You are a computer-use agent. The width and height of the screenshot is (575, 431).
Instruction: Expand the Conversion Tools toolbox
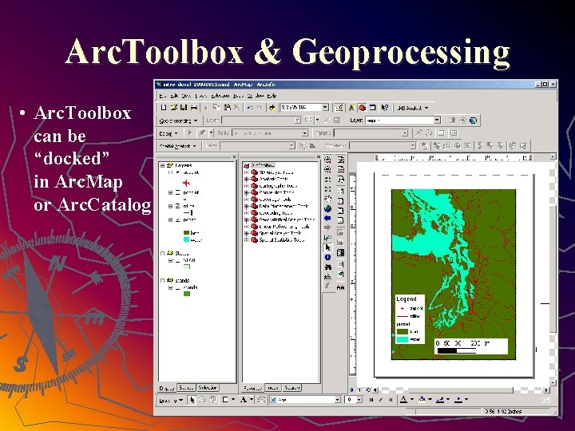click(x=247, y=192)
